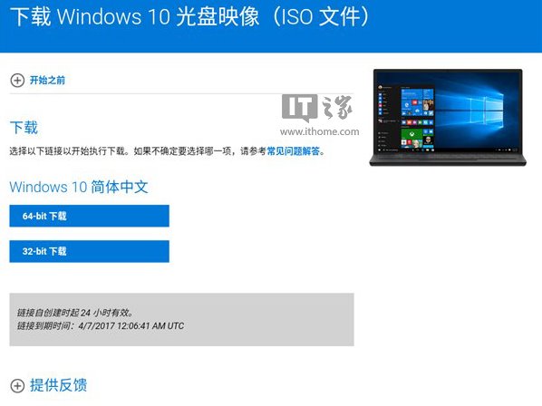542x406 pixels.
Task: Click the 64-bit 下载 button
Action: point(89,216)
